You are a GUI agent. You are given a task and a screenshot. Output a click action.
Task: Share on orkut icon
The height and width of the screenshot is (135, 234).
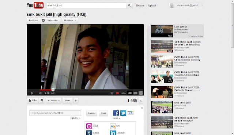(89, 126)
